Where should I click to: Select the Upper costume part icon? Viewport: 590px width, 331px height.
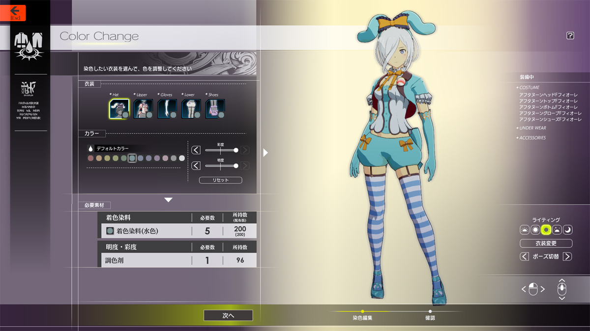[143, 109]
